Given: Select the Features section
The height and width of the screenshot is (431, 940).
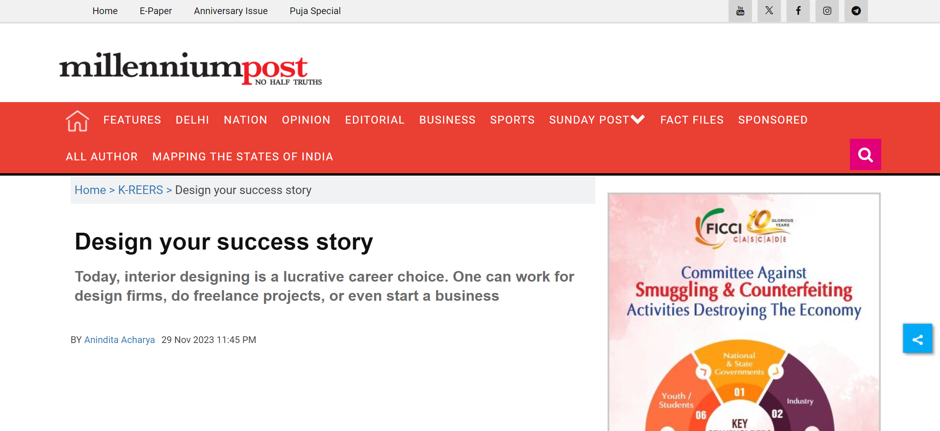Looking at the screenshot, I should 132,120.
